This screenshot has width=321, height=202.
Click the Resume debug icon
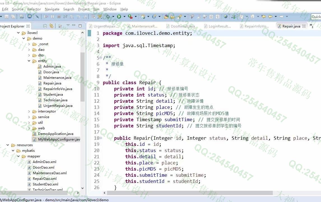pyautogui.click(x=46, y=17)
